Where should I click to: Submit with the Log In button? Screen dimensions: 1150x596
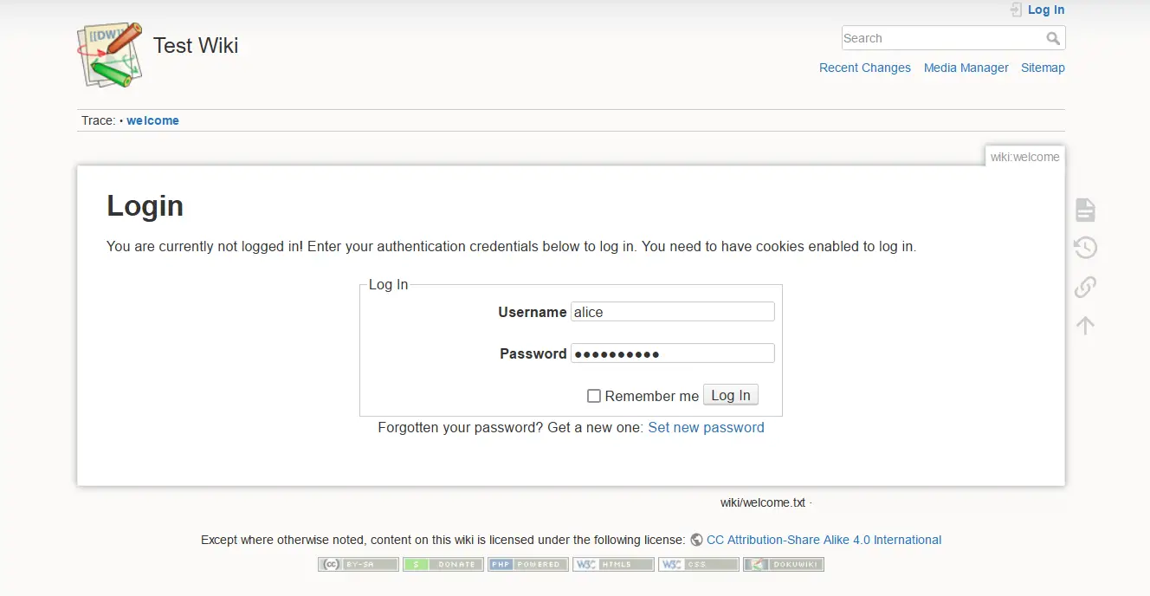[731, 395]
